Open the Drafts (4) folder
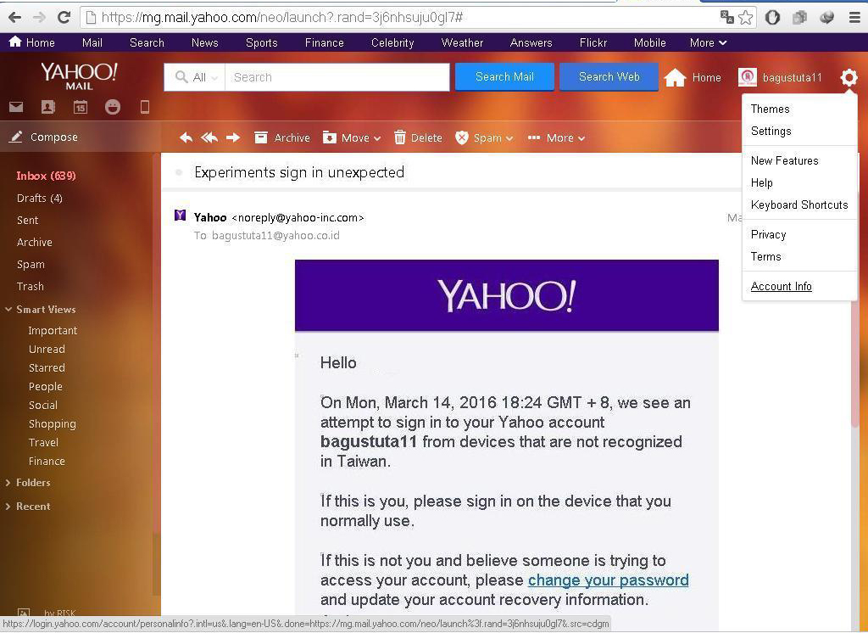The width and height of the screenshot is (868, 633). click(x=39, y=198)
